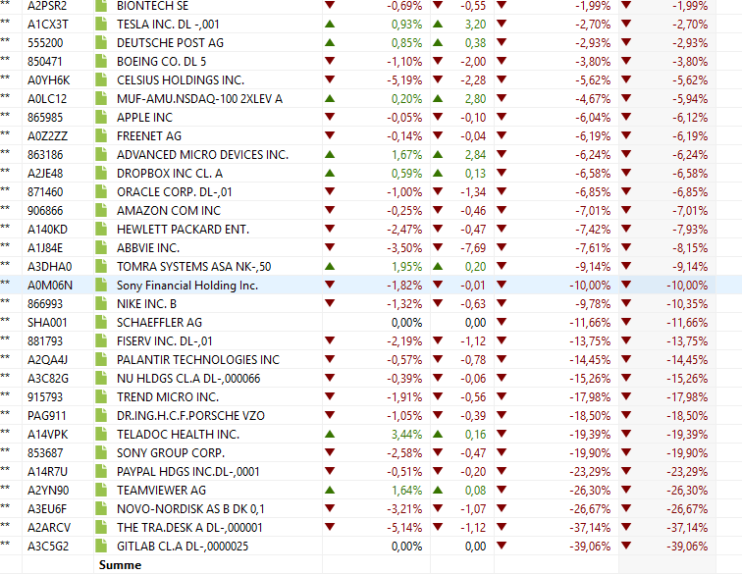This screenshot has width=742, height=574.
Task: Click WKN code A1CX3T
Action: click(48, 25)
